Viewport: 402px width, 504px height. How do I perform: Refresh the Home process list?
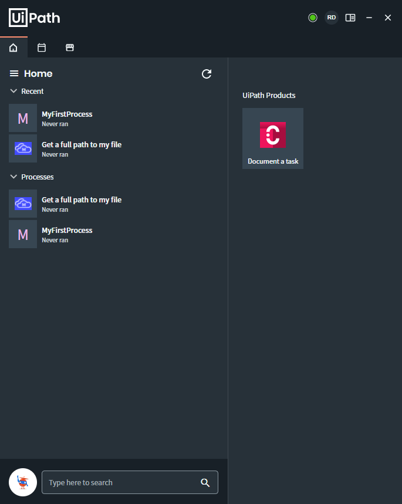pos(207,74)
